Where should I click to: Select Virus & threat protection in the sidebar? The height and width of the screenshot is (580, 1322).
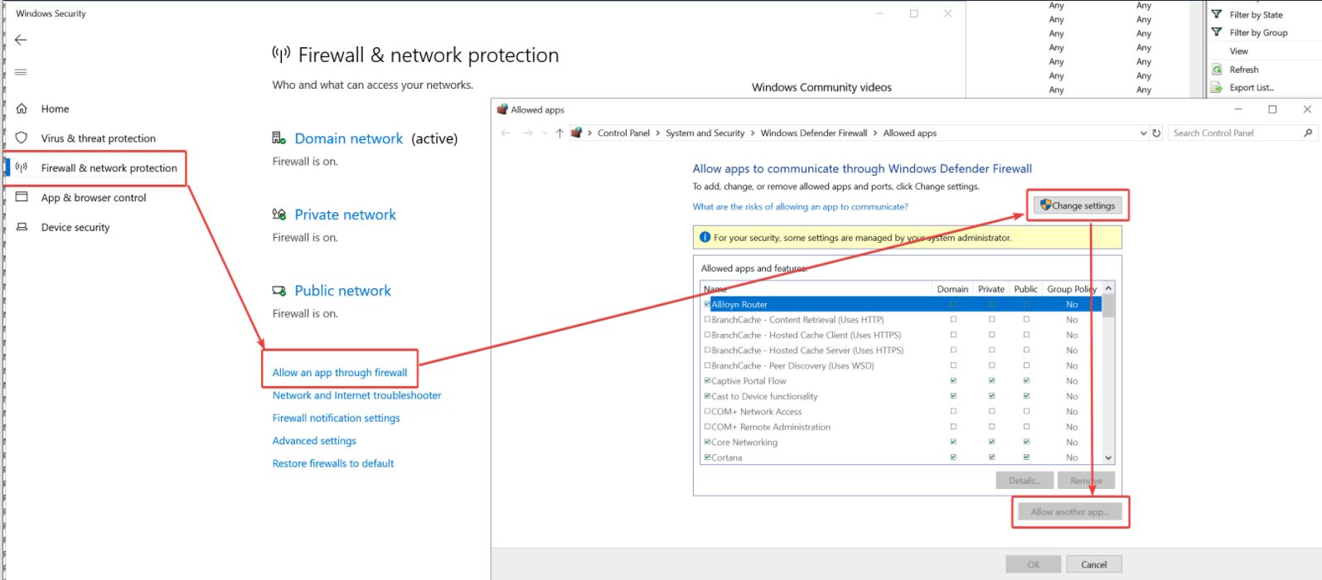pos(99,138)
